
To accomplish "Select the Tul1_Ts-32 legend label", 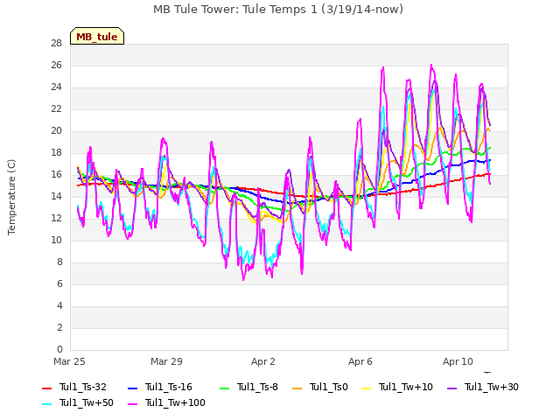I will (x=83, y=387).
